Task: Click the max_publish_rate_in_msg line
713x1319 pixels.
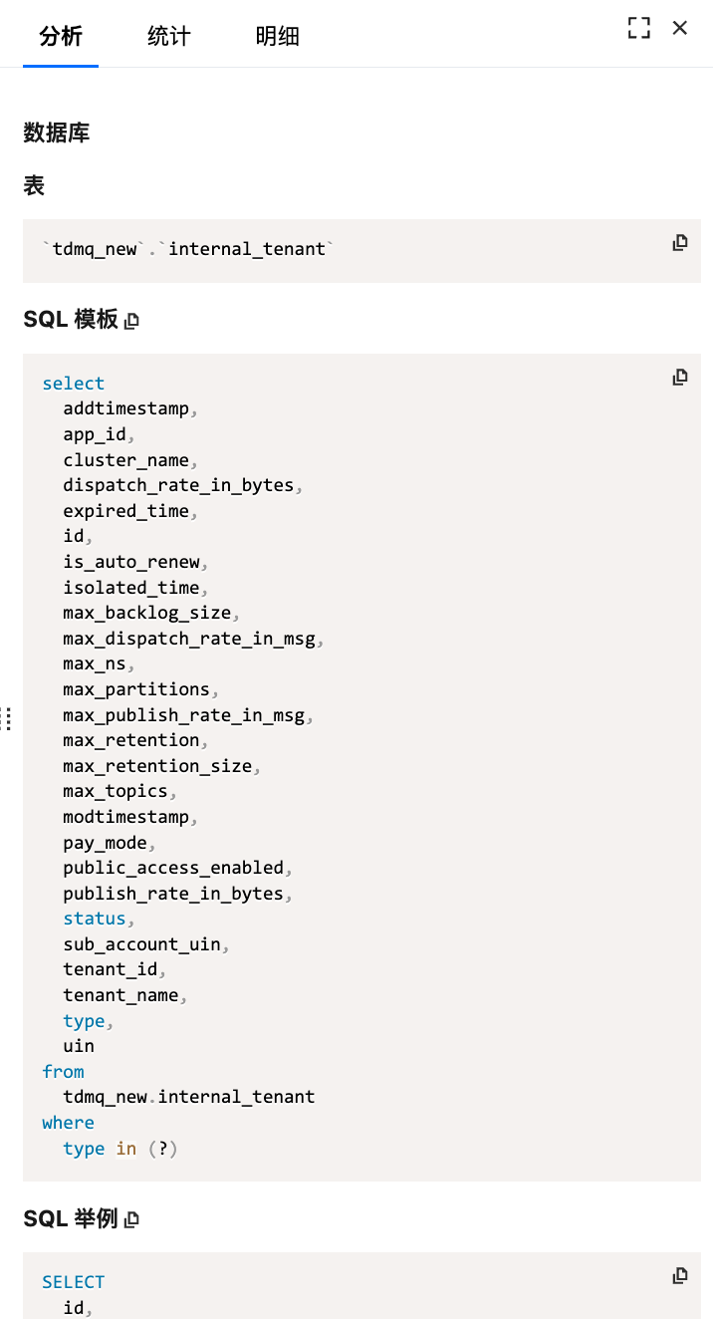Action: tap(183, 715)
